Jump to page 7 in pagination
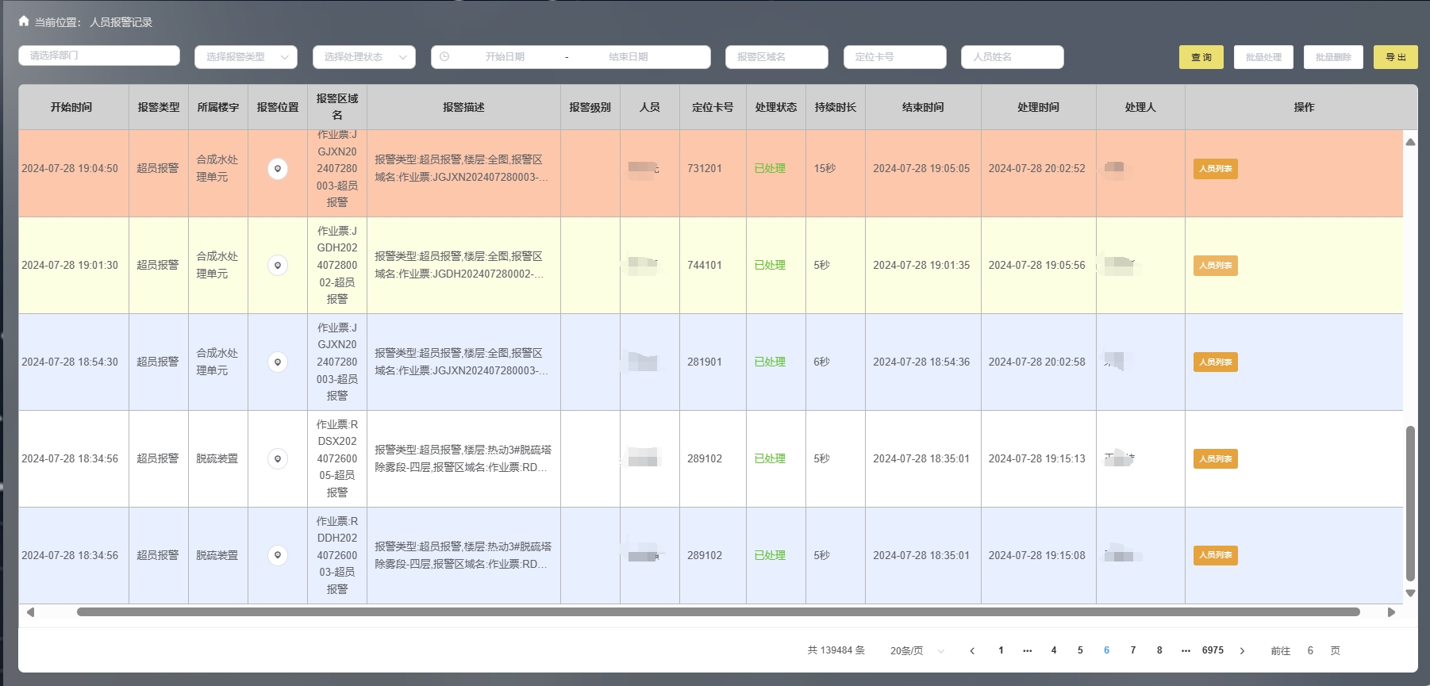Viewport: 1430px width, 686px height. tap(1132, 650)
